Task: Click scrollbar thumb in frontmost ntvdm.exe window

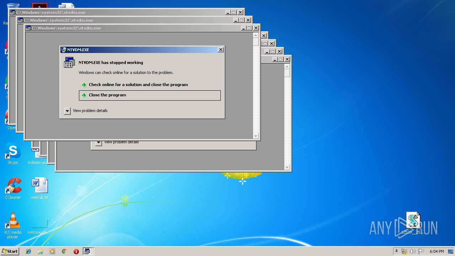Action: pos(256,42)
